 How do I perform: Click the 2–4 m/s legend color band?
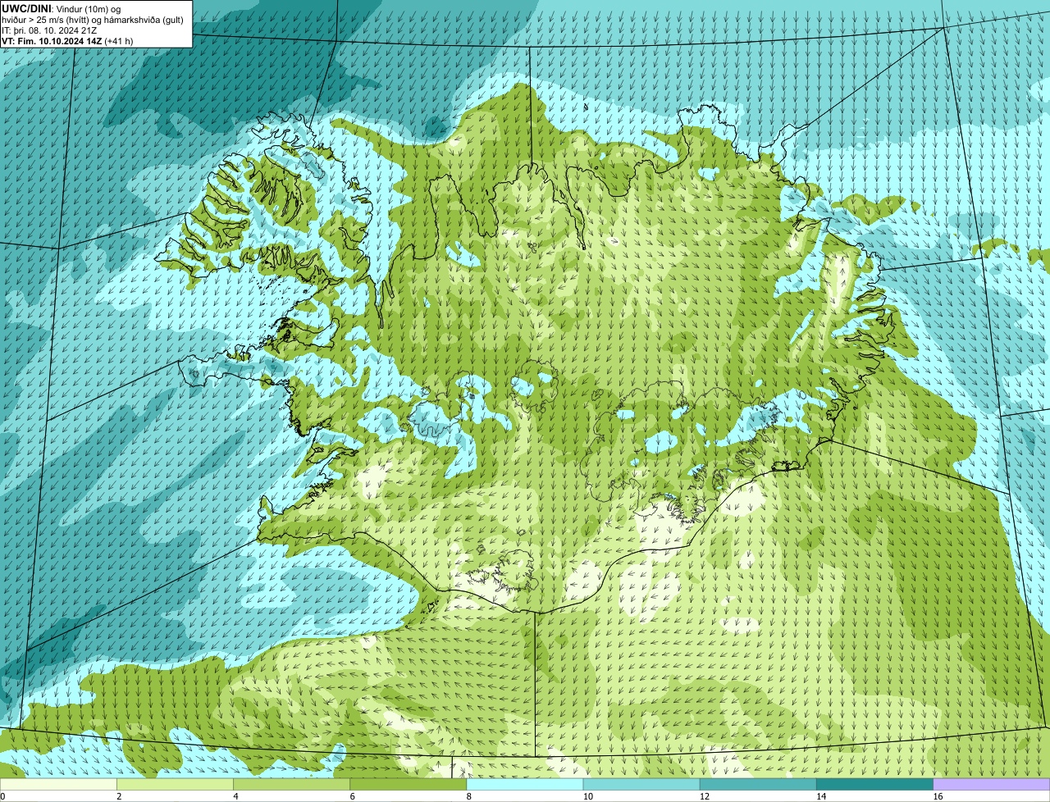[175, 784]
